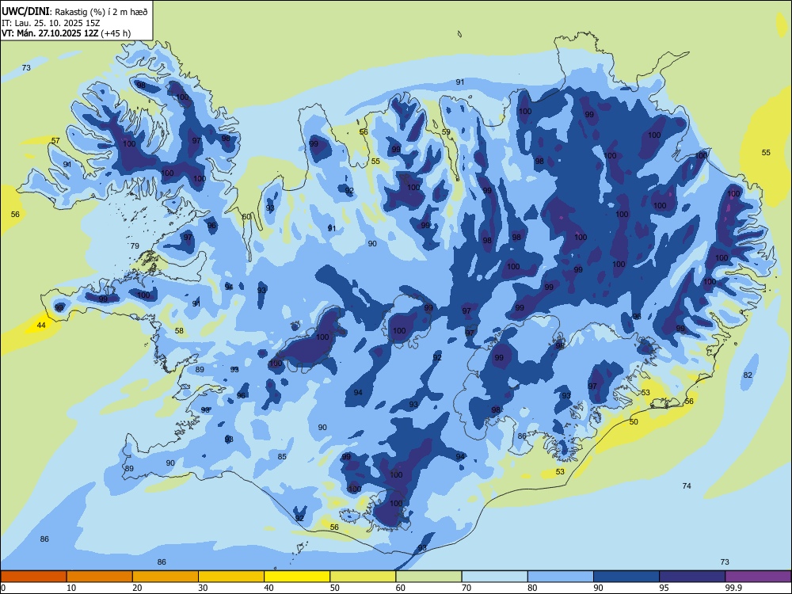Click the init time 'IT: Lau. 25. 10. 2025 15Z'
The image size is (792, 594).
(x=51, y=23)
